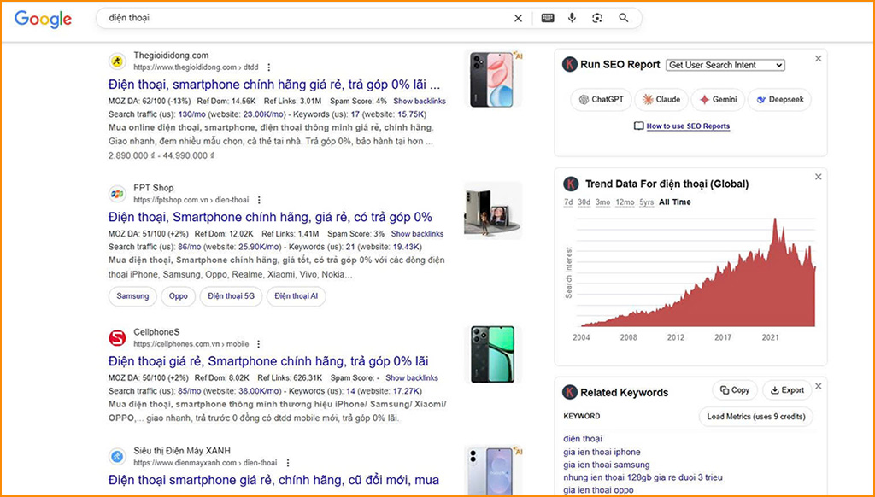
Task: Open Get User Search Intent dropdown
Action: [x=725, y=65]
